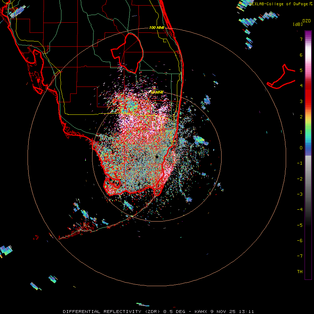Click the scale value 5 label
Viewport: 314px width, 314px height.
[301, 70]
